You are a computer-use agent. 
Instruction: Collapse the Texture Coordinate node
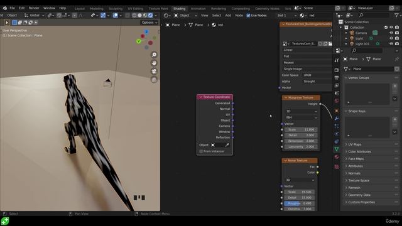(x=201, y=97)
